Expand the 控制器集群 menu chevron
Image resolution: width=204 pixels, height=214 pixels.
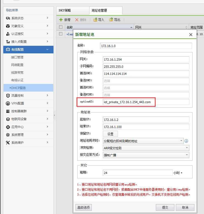coord(47,111)
